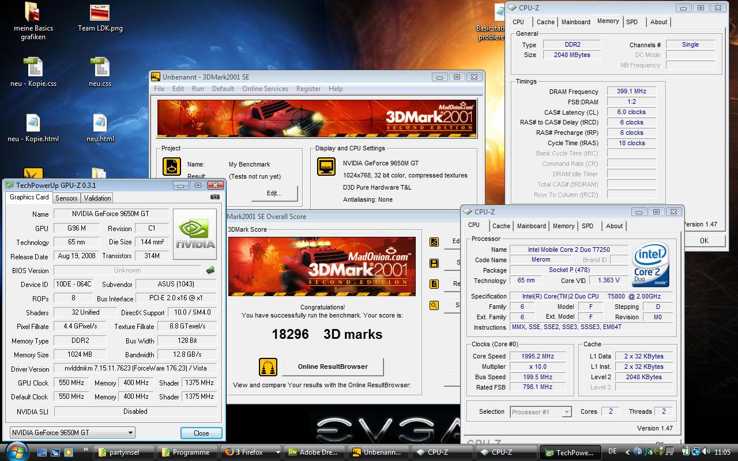Click the 11:05 taskbar clock

[x=722, y=452]
